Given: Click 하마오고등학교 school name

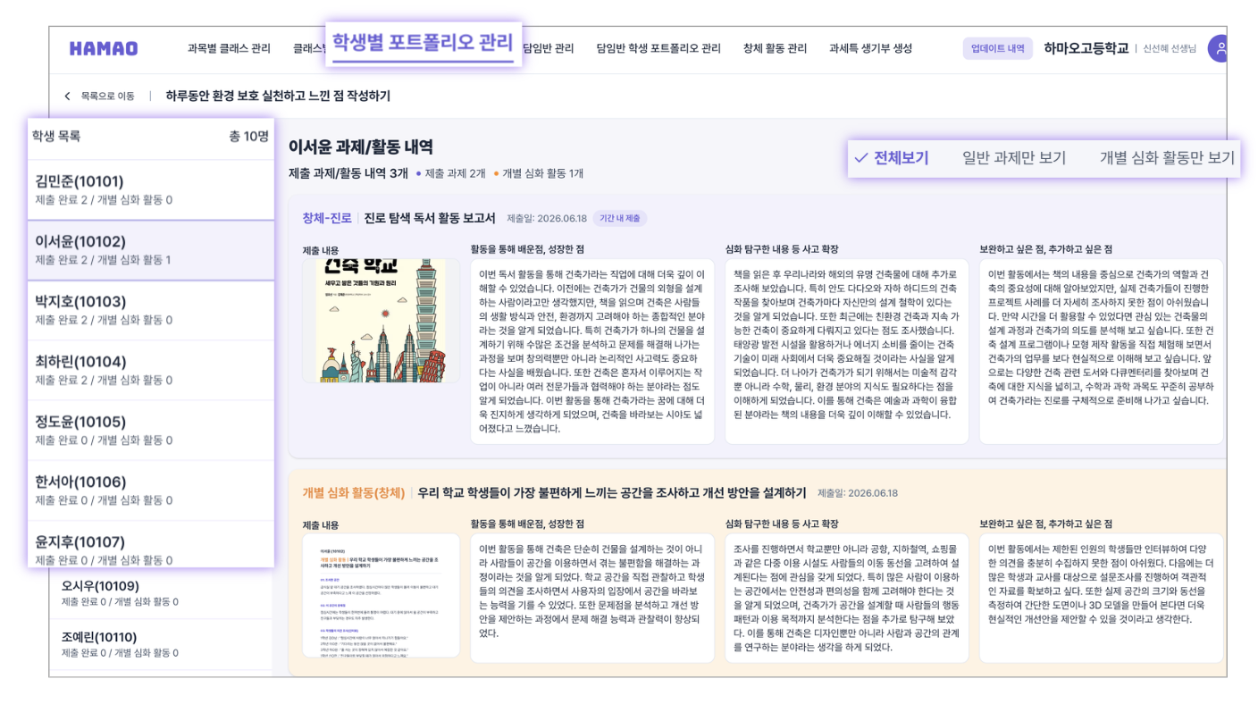Looking at the screenshot, I should pos(1086,48).
